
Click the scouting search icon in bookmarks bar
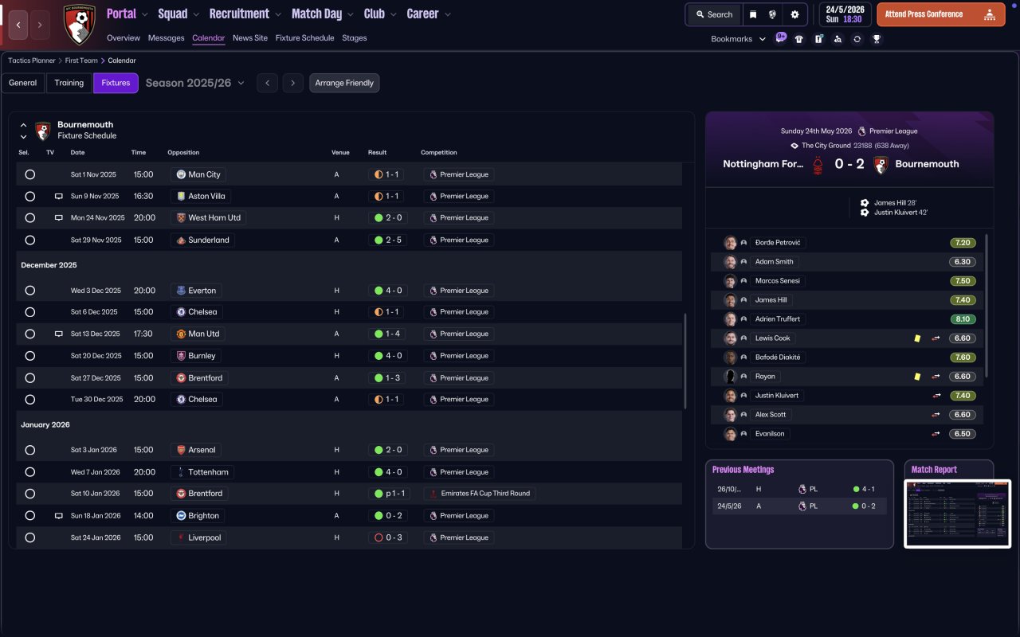[838, 39]
